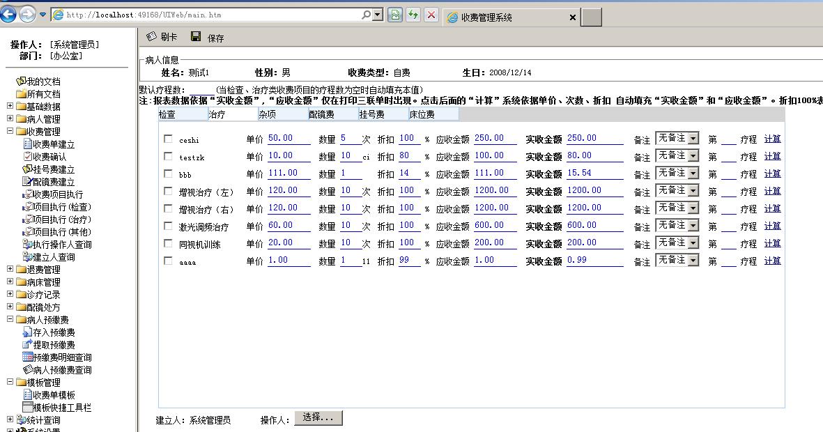Open 配镜费建立 icon
This screenshot has width=823, height=432.
(x=28, y=182)
